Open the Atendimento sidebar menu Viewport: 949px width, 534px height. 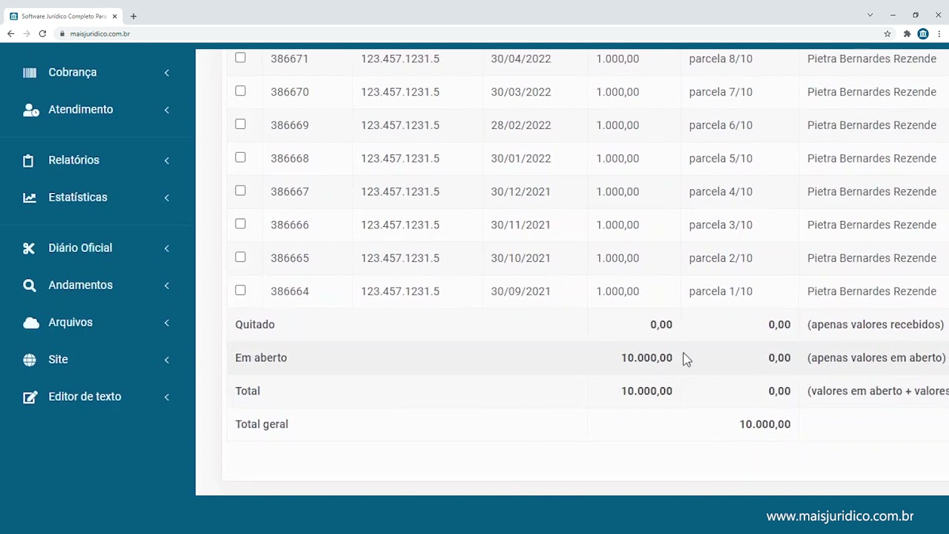(x=97, y=110)
